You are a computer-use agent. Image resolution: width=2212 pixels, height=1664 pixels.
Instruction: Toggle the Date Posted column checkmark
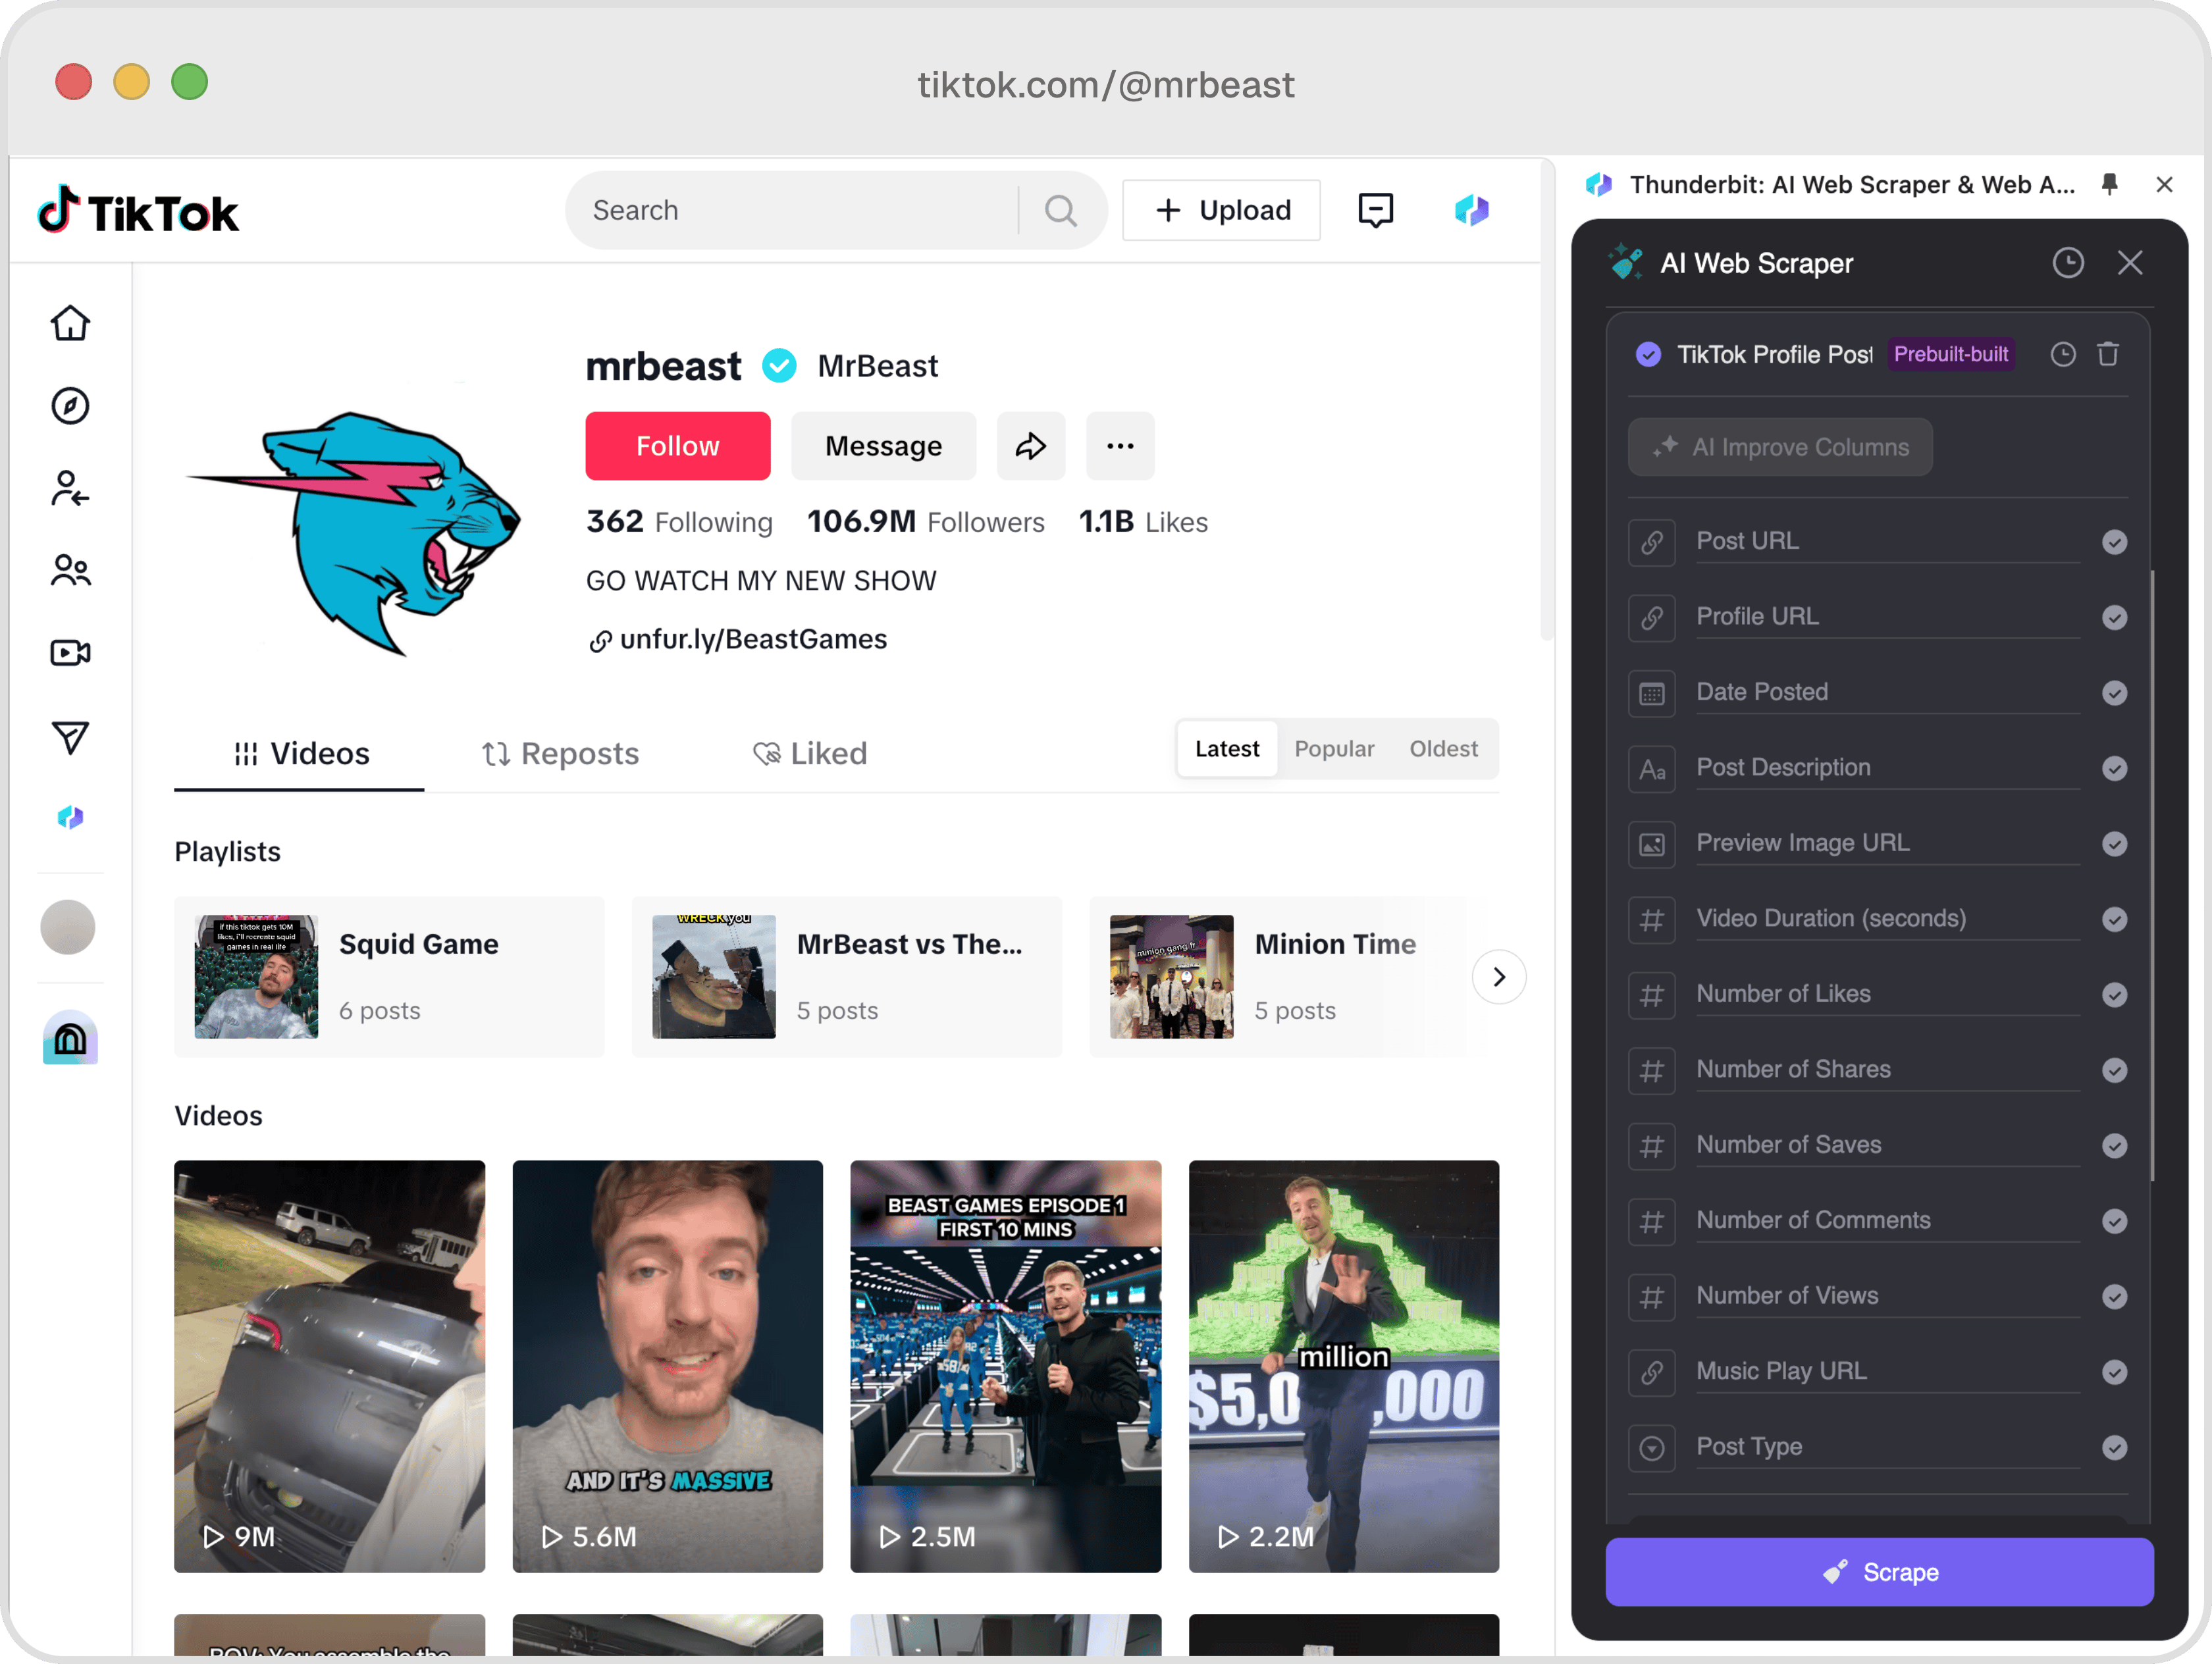tap(2114, 693)
